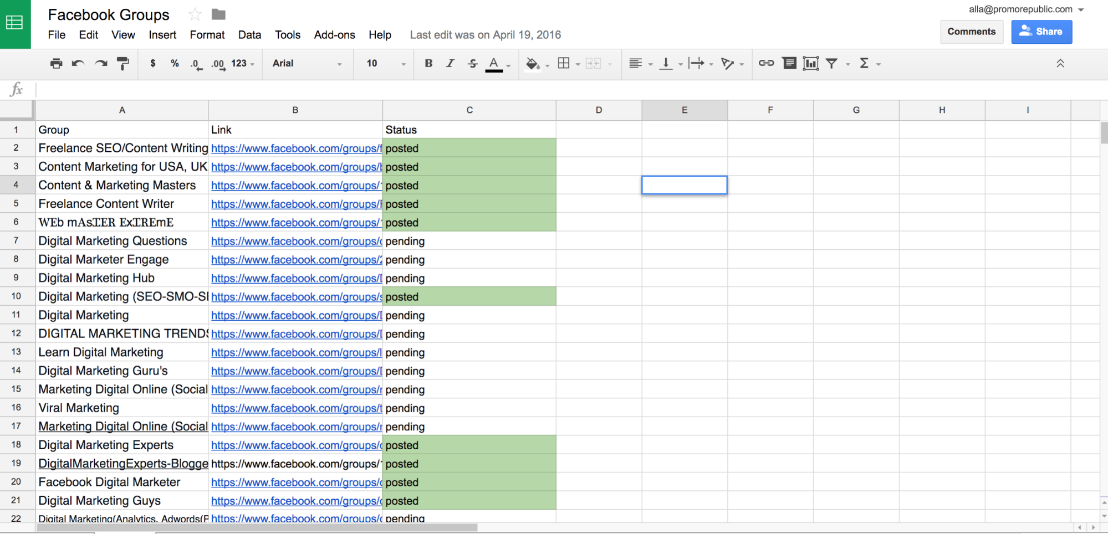Expand the filter dropdown arrow
The width and height of the screenshot is (1108, 534).
click(x=847, y=64)
